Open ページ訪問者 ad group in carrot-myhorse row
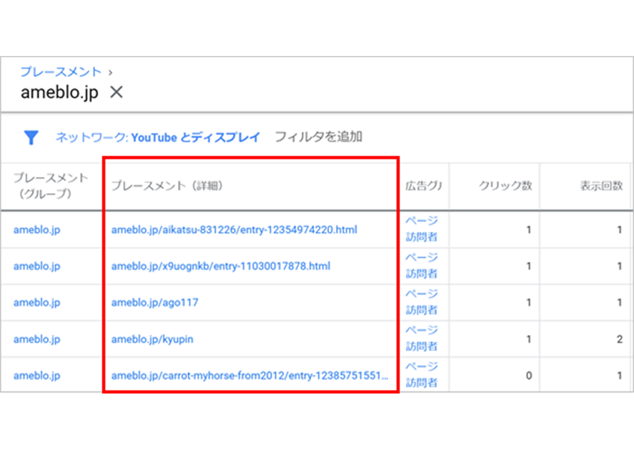 (422, 375)
